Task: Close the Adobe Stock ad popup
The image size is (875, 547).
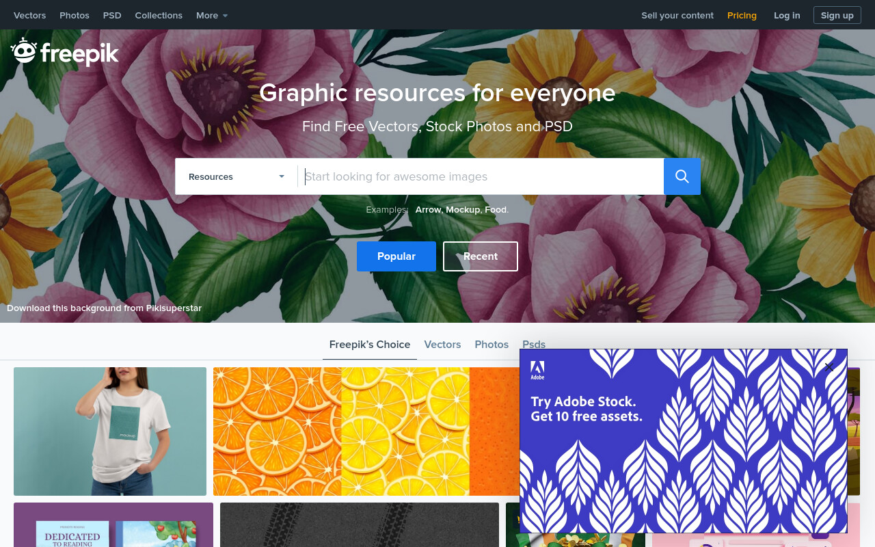Action: [829, 367]
